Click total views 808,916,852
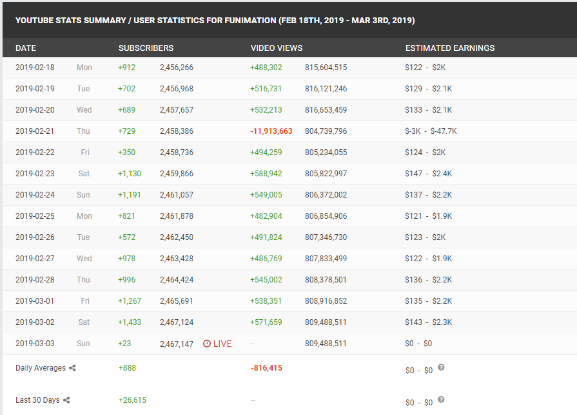Viewport: 577px width, 415px height. point(326,301)
